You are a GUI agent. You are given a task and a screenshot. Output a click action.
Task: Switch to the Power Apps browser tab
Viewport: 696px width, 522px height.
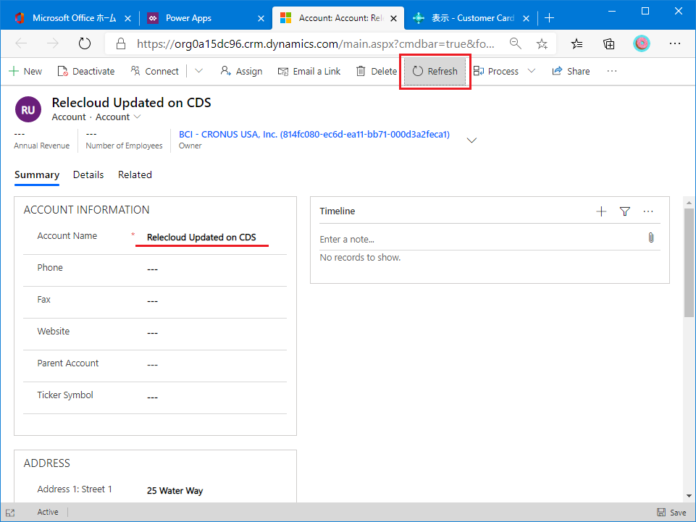point(188,18)
